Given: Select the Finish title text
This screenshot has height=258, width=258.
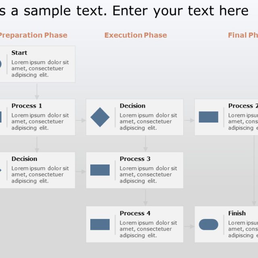Looking at the screenshot, I should point(237,213).
